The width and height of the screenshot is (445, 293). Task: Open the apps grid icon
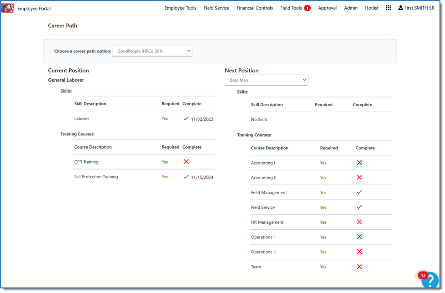(x=388, y=8)
